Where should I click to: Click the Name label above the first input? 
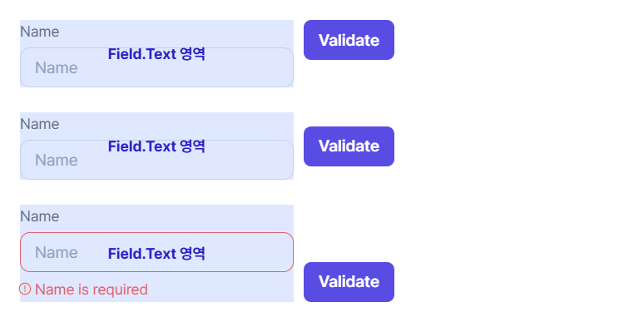click(x=39, y=32)
